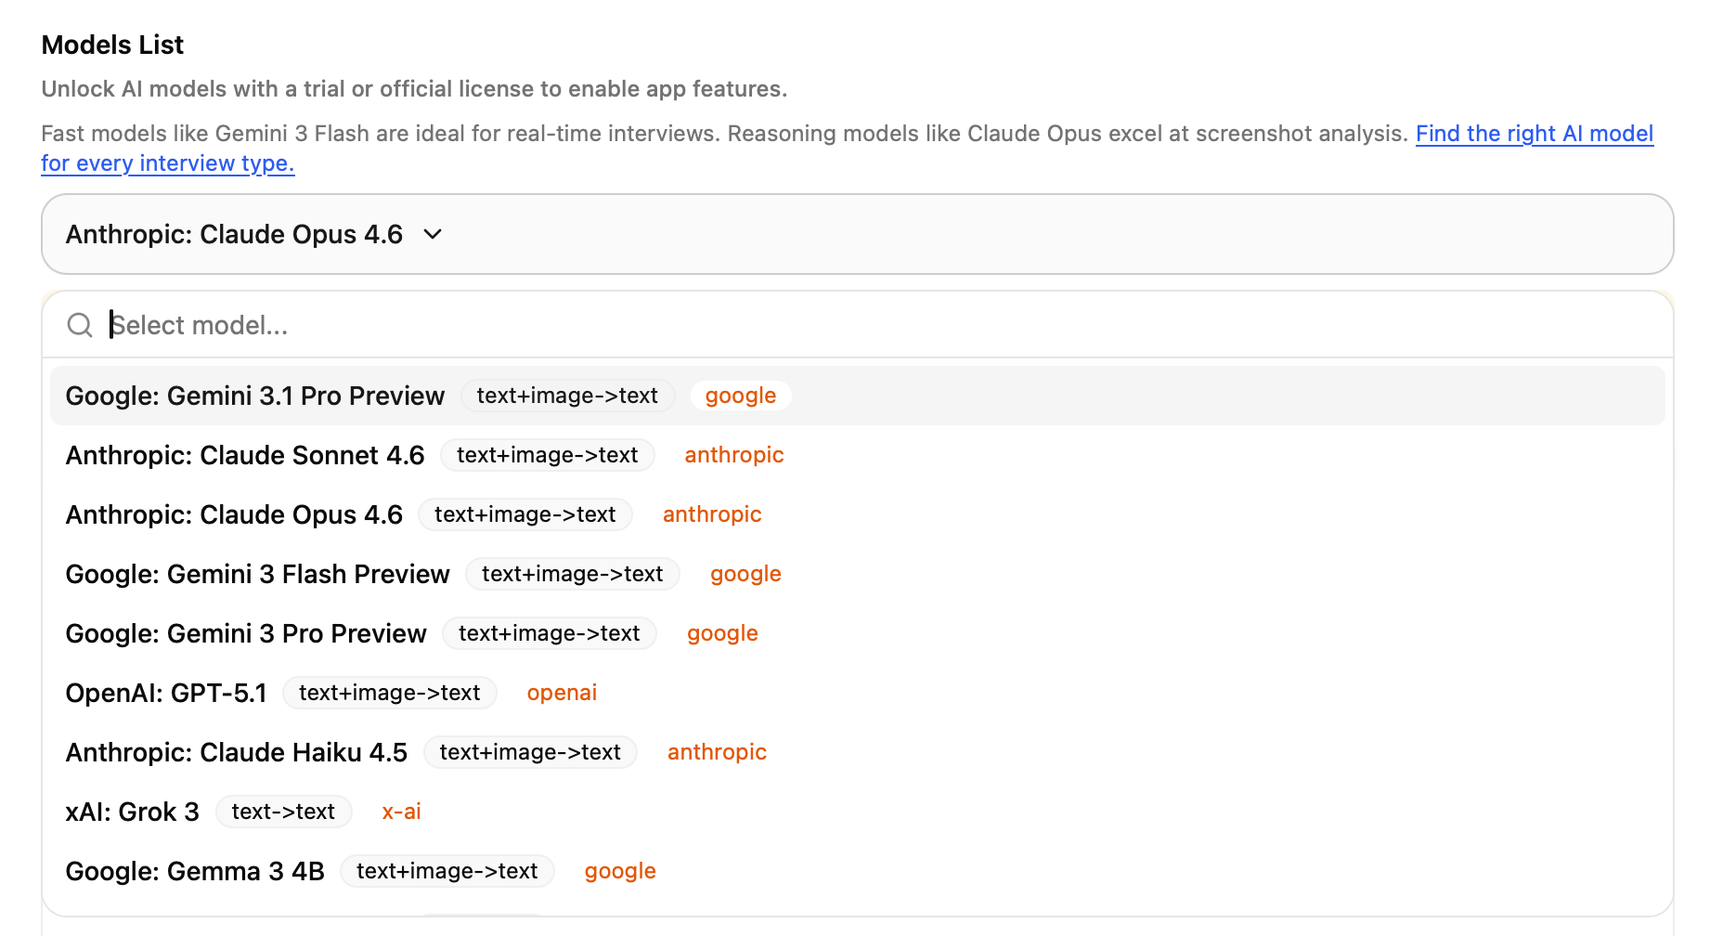Select xAI: Grok 3 from list
This screenshot has height=936, width=1723.
[132, 812]
